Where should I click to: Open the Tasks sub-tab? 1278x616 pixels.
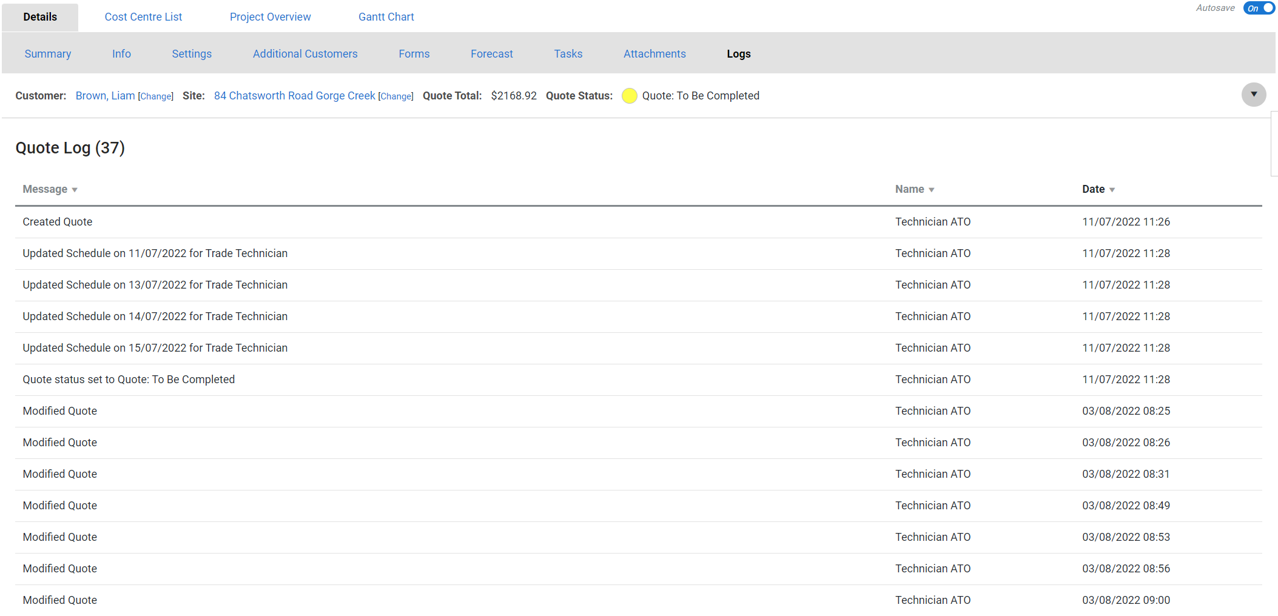click(x=568, y=54)
